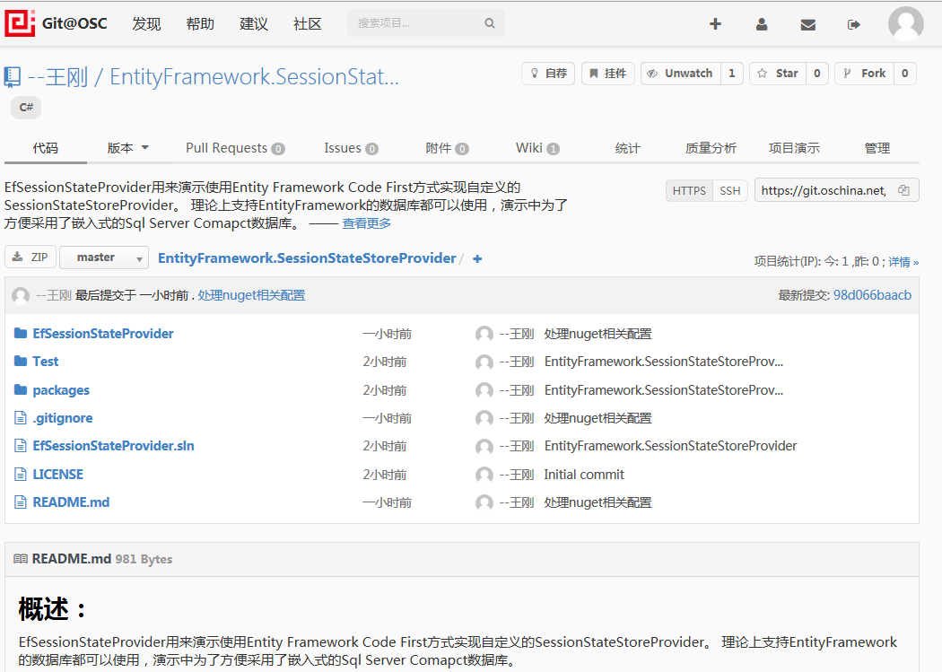Click author avatar in the Initial commit row
Viewport: 942px width, 672px height.
(x=484, y=475)
